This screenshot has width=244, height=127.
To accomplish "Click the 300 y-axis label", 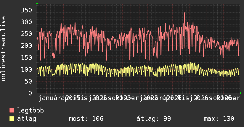I will tap(26, 22).
